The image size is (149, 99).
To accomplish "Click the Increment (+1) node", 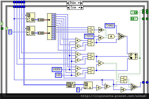I will point(123,90).
